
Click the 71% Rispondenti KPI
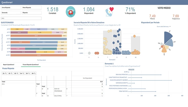pos(130,10)
